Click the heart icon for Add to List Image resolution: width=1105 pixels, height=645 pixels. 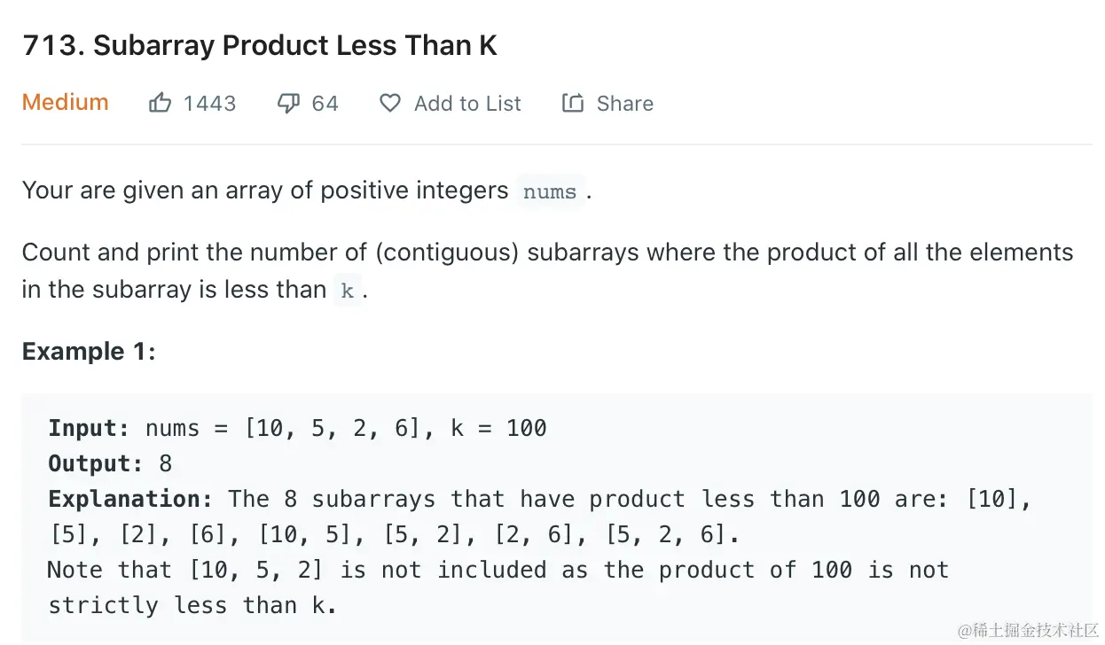click(x=390, y=104)
